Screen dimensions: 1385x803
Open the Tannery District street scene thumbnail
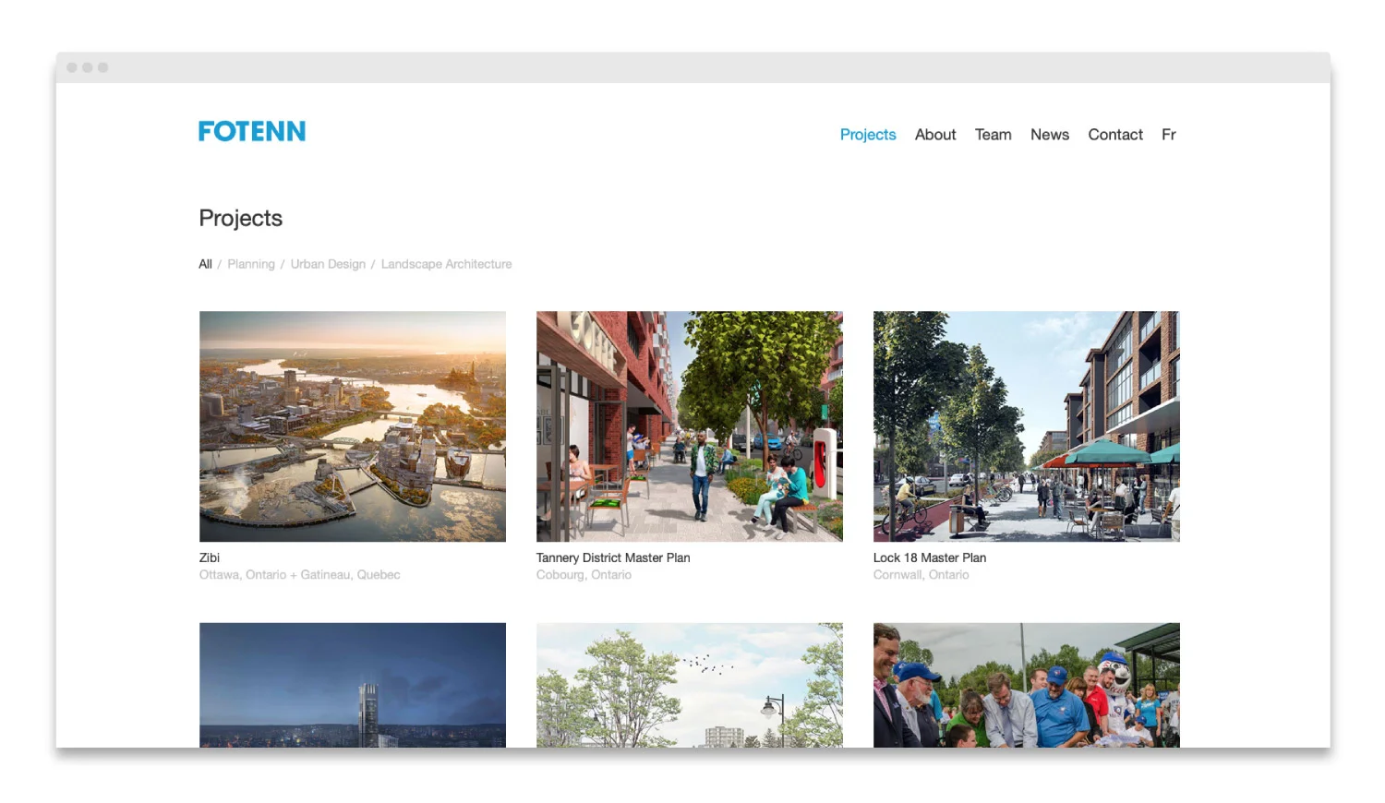pyautogui.click(x=690, y=426)
